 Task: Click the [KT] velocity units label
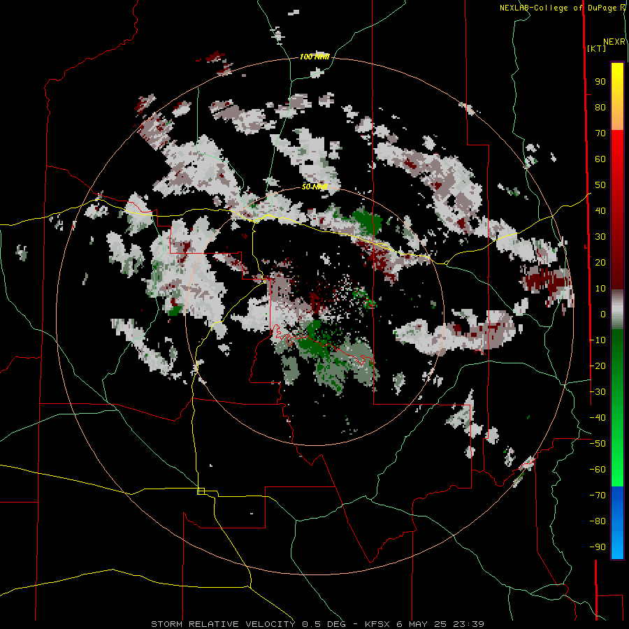click(x=596, y=48)
